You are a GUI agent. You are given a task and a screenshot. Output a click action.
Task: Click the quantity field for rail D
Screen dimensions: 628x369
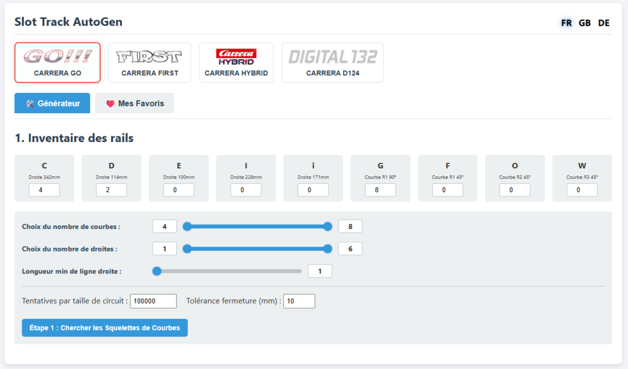coord(112,190)
